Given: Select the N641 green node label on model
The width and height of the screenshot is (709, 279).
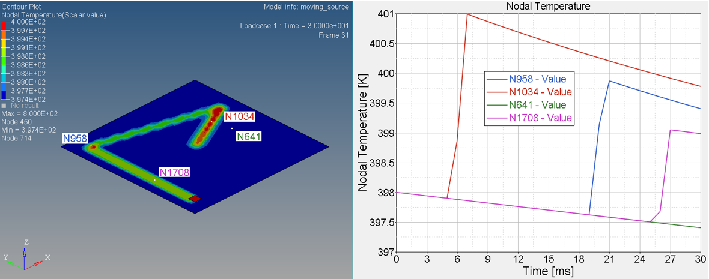Looking at the screenshot, I should (248, 137).
